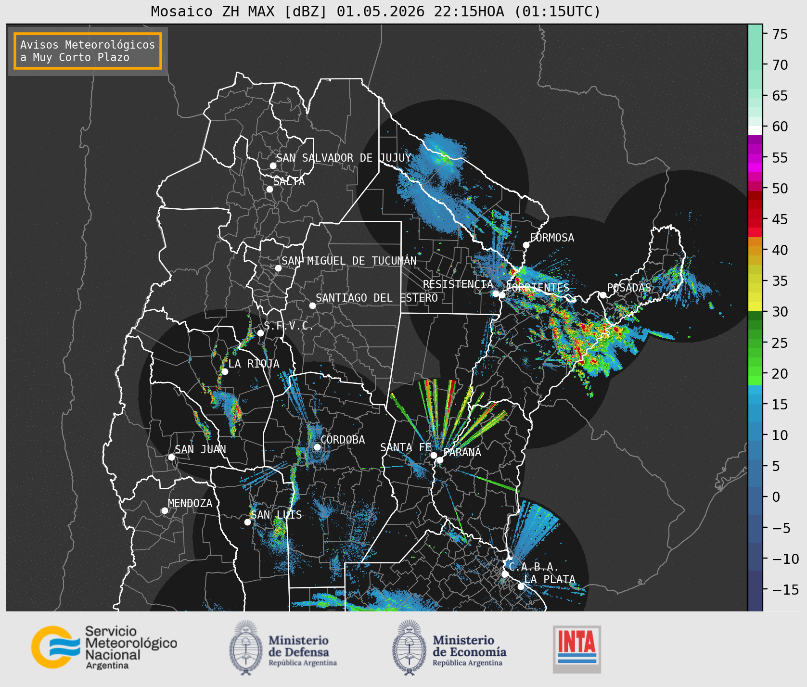Viewport: 807px width, 687px height.
Task: Click the Mendoza city marker dot
Action: 165,510
